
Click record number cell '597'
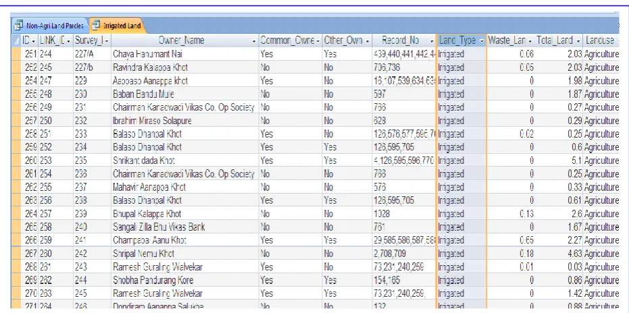coord(403,94)
